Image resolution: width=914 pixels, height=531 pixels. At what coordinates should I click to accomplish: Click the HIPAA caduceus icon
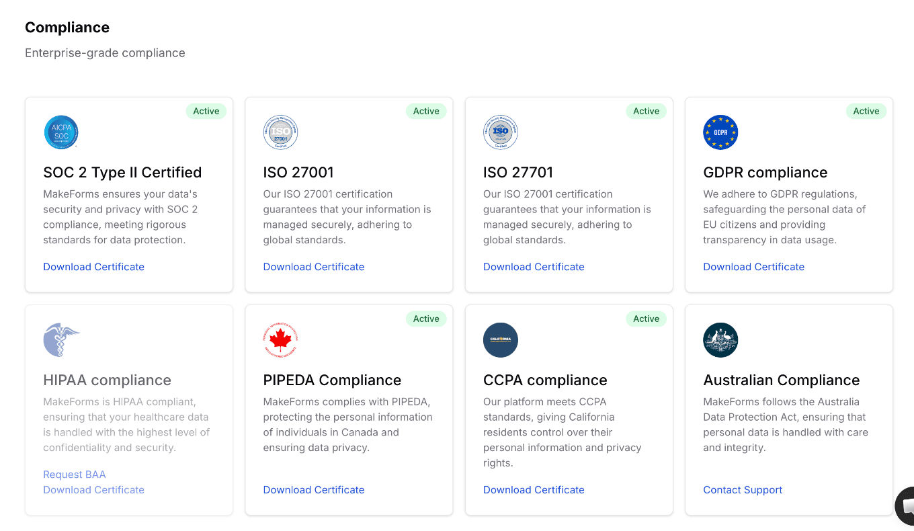[x=61, y=339]
